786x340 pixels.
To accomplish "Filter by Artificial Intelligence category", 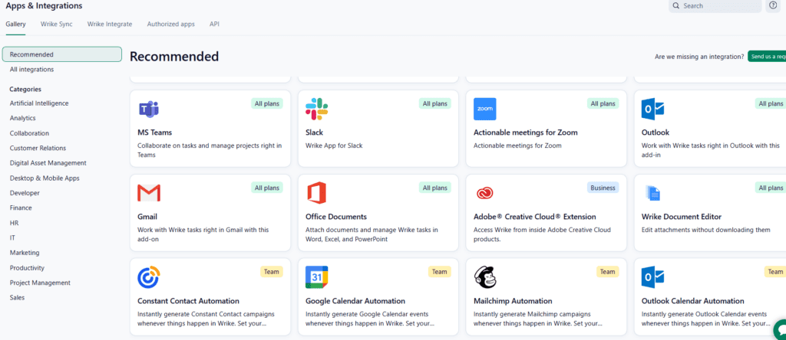I will (39, 103).
